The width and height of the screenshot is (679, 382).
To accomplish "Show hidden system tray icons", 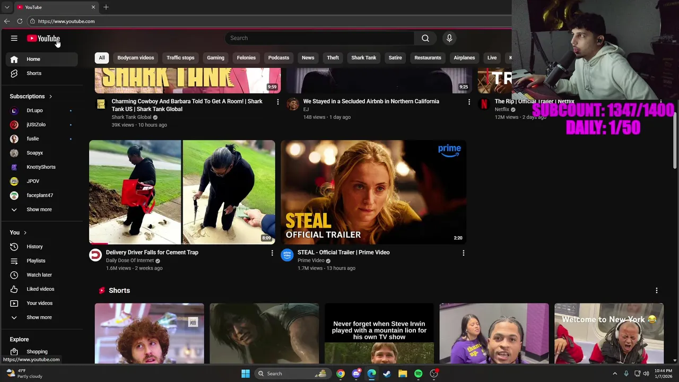I will coord(615,374).
